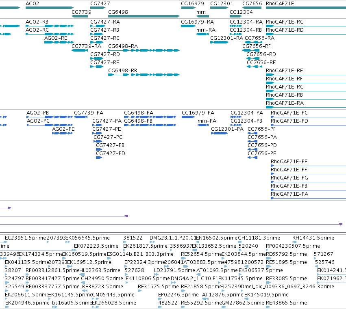Viewport: 346px width, 309px height.
Task: Select protein CG12301-PA label
Action: [227, 129]
